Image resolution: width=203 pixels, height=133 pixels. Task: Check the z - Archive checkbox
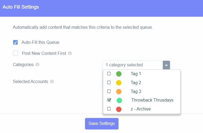pyautogui.click(x=109, y=109)
